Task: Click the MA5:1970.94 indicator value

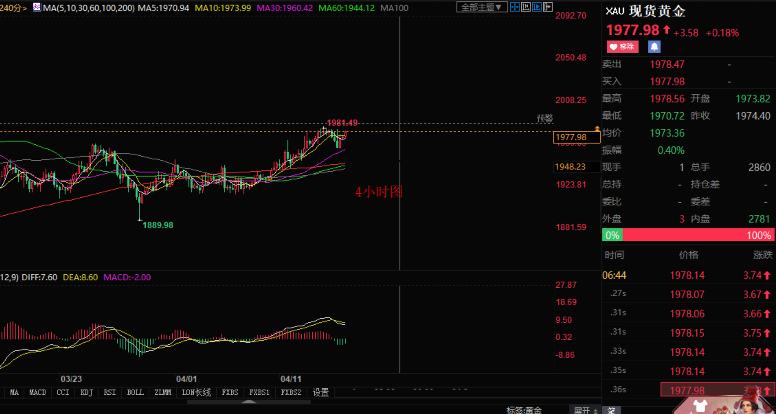Action: click(x=164, y=8)
